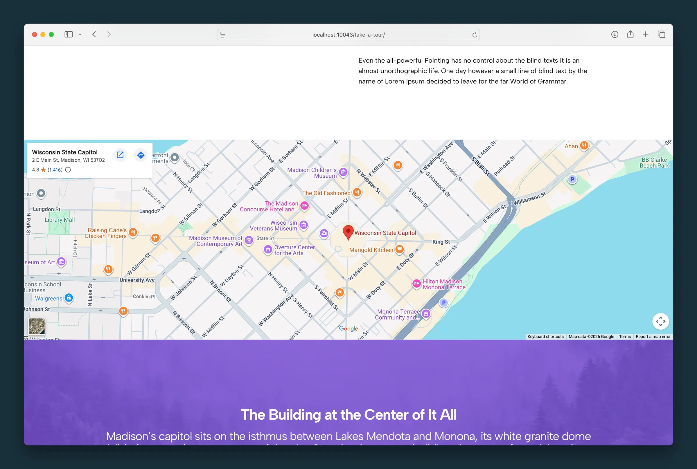
Task: Open the 1,416 reviews link
Action: coord(55,170)
